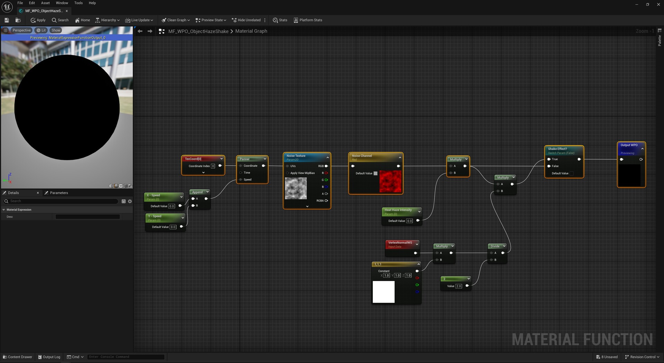Click the Apply toolbar button
The height and width of the screenshot is (363, 664).
tap(38, 20)
